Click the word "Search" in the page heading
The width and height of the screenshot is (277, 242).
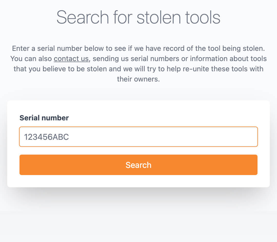83,17
